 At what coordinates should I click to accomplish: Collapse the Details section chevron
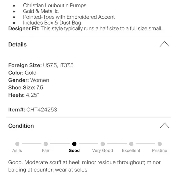click(164, 44)
